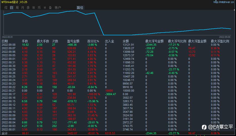
Task: Click the -771.48 loss value
Action: point(72,122)
